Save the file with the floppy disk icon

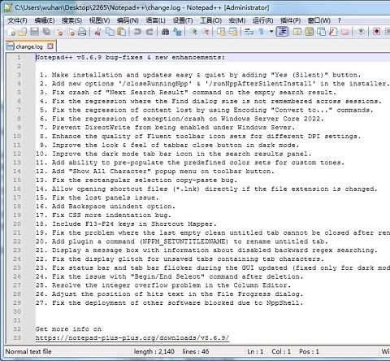[x=34, y=32]
